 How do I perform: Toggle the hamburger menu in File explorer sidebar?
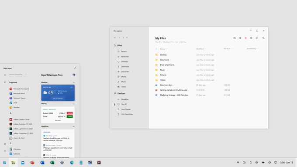[115, 38]
